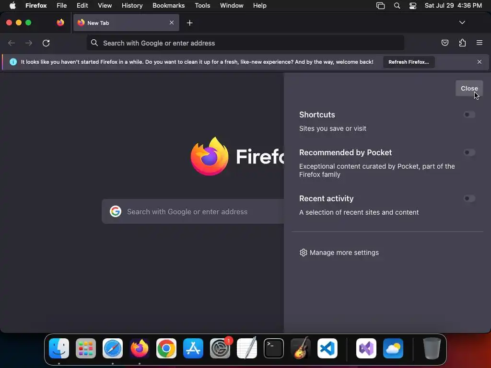Screen dimensions: 491x368
Task: Click the forward navigation arrow
Action: [29, 43]
